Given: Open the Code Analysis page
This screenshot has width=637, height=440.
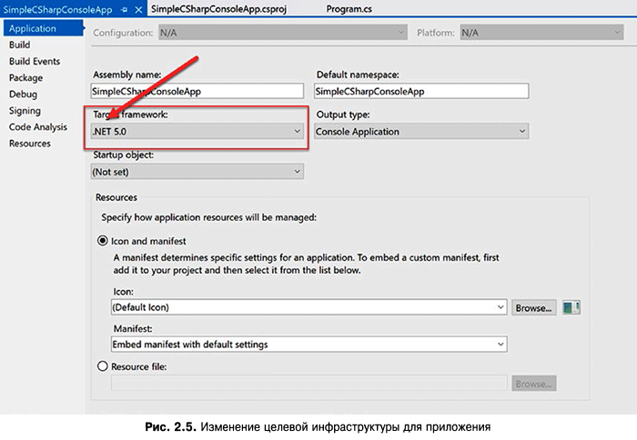Looking at the screenshot, I should pos(38,126).
